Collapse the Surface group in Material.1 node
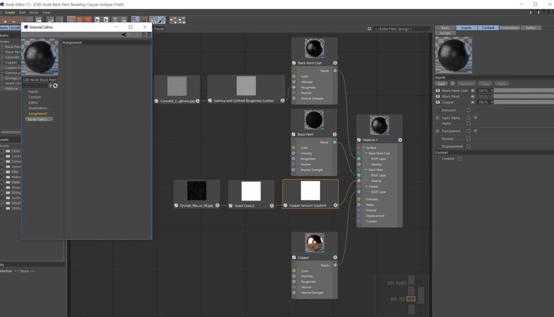Screen dimensions: 554x317 point(363,148)
